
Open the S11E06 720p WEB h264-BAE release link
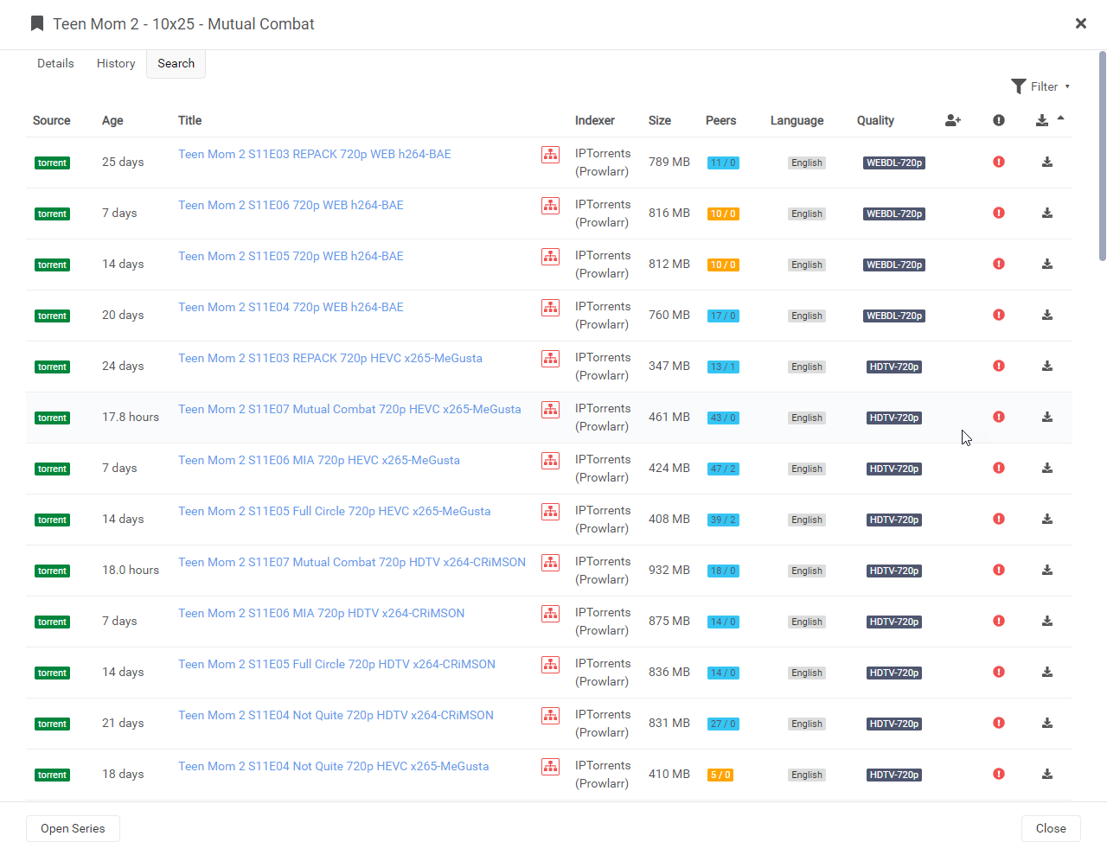click(291, 205)
